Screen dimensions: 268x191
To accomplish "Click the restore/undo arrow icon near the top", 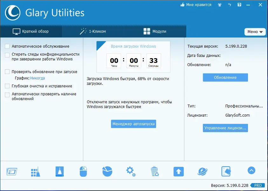I will click(x=230, y=5).
